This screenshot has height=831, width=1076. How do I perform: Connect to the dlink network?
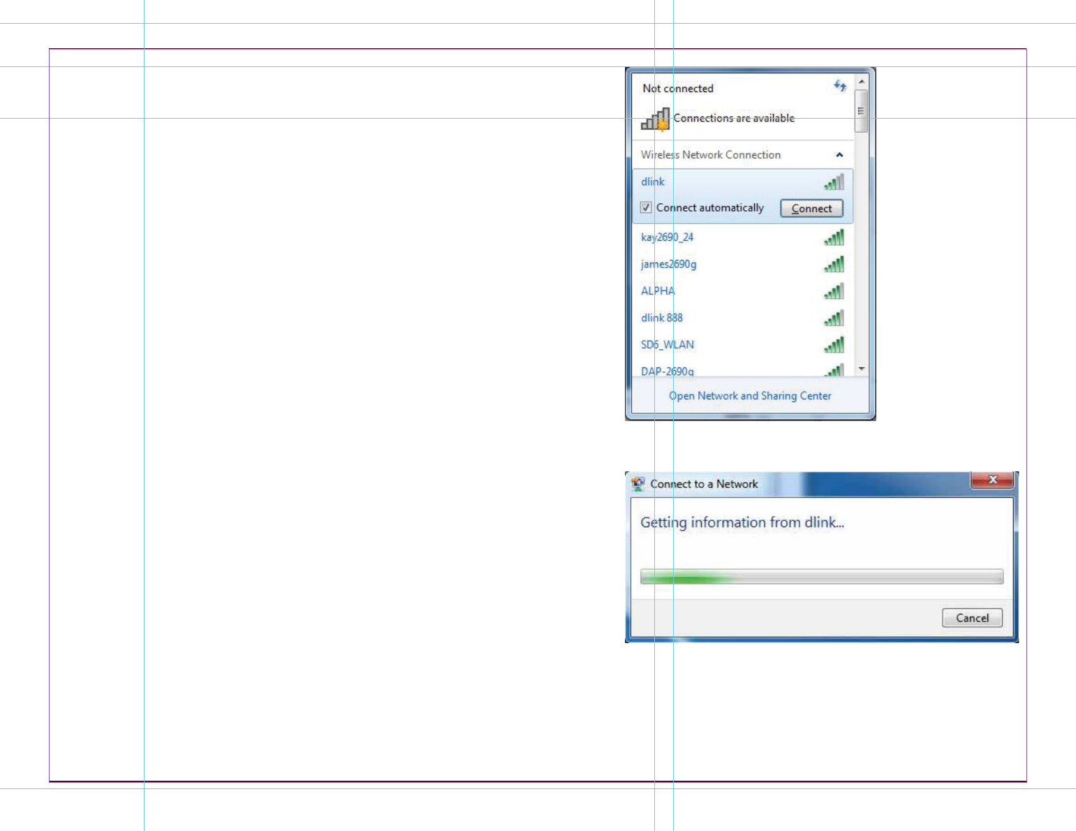[x=811, y=208]
